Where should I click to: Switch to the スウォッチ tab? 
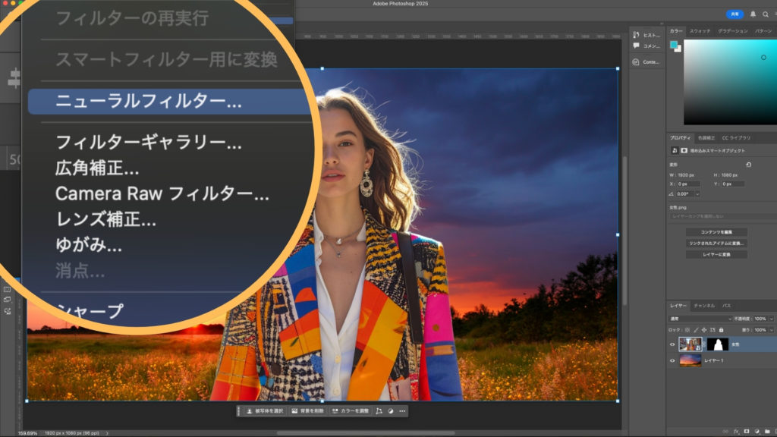(700, 31)
